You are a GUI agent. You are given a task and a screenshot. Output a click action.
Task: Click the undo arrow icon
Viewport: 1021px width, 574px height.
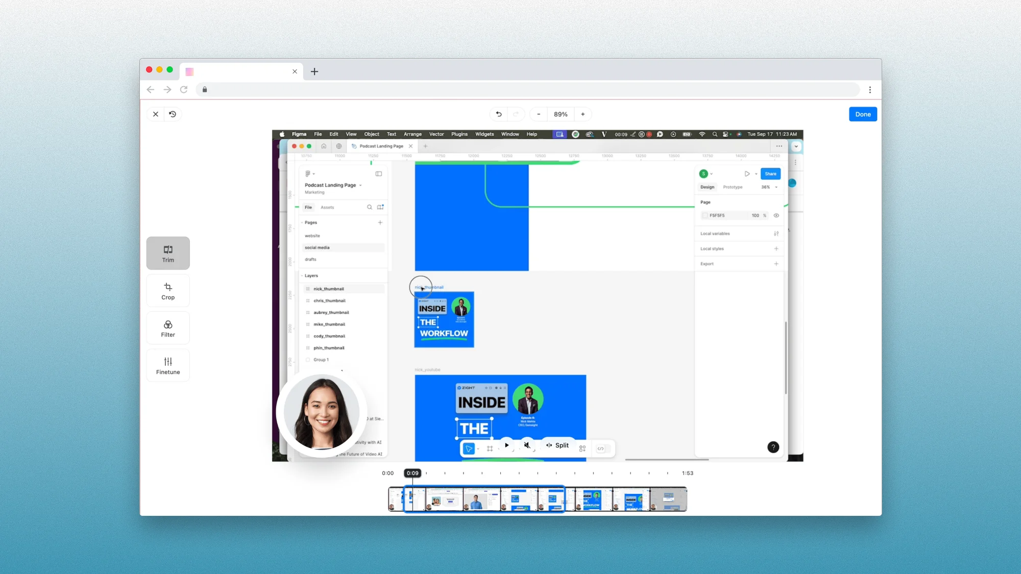tap(499, 114)
